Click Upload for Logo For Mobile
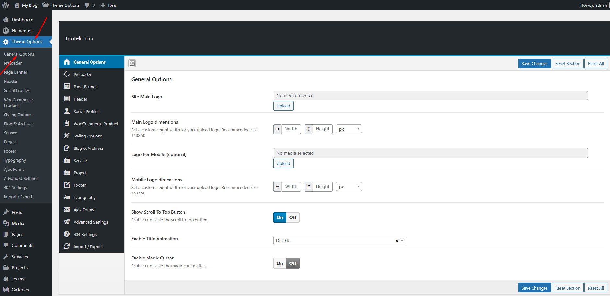Screen dimensions: 610x296 tap(283, 163)
